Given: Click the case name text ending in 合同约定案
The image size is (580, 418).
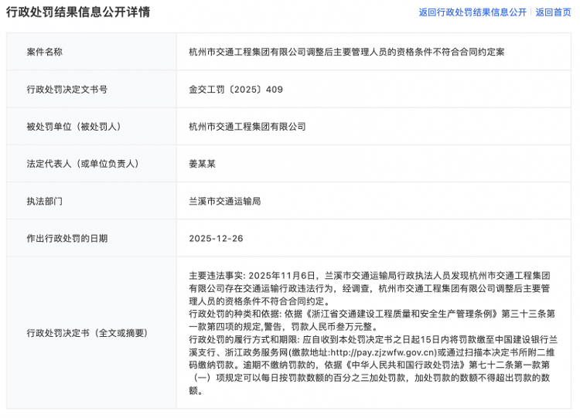Looking at the screenshot, I should 346,52.
